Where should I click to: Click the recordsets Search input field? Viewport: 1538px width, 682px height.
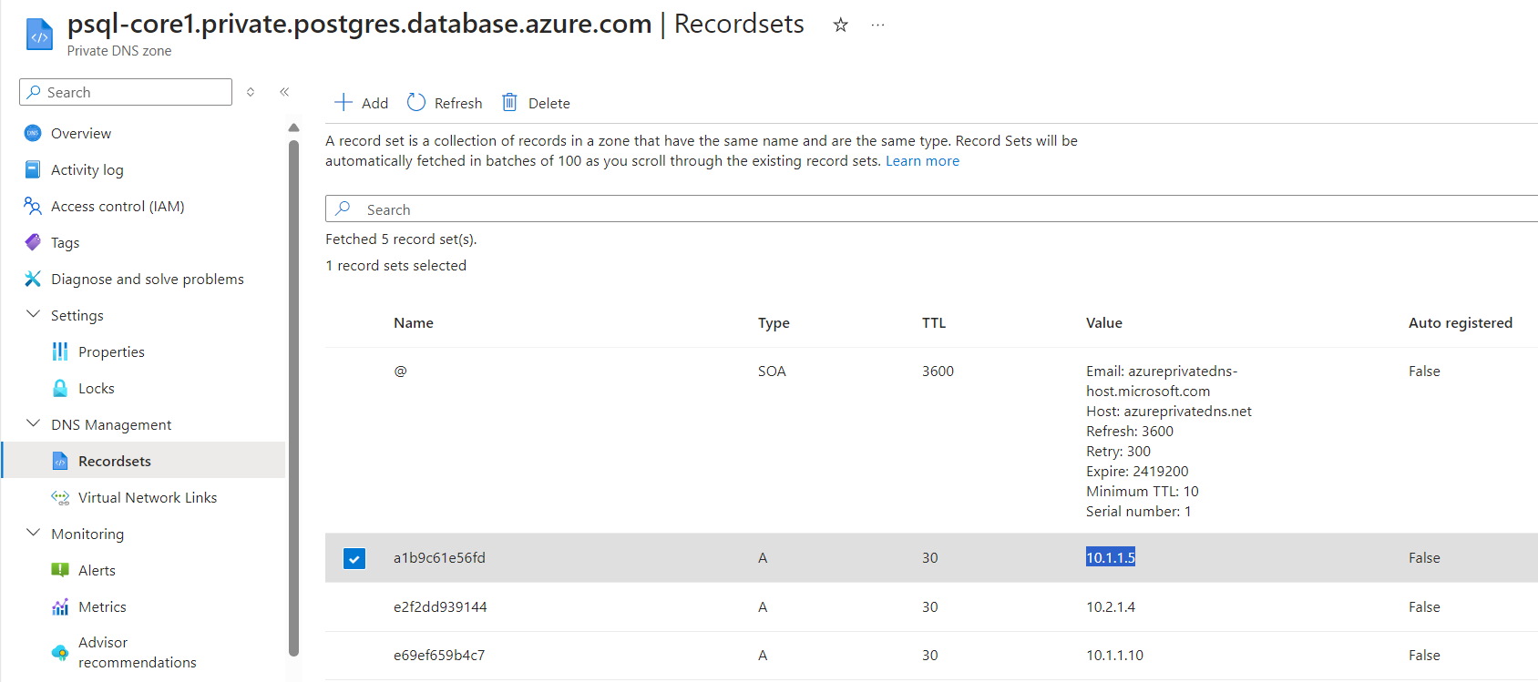point(931,209)
